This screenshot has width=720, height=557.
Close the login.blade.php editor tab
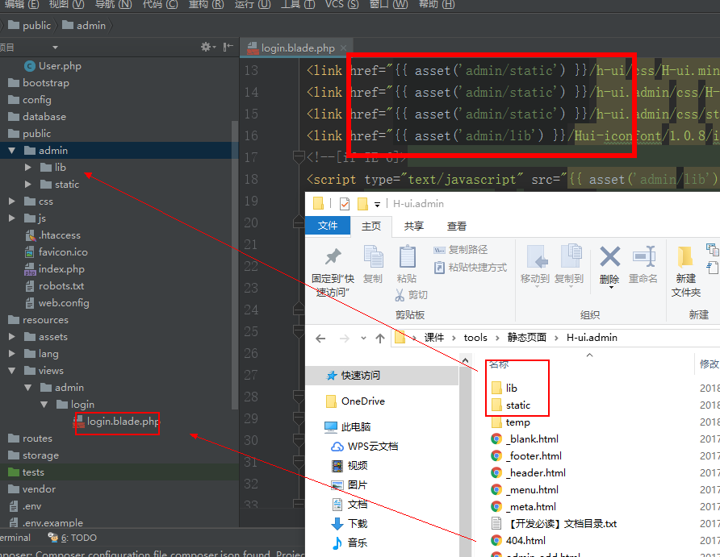[343, 48]
